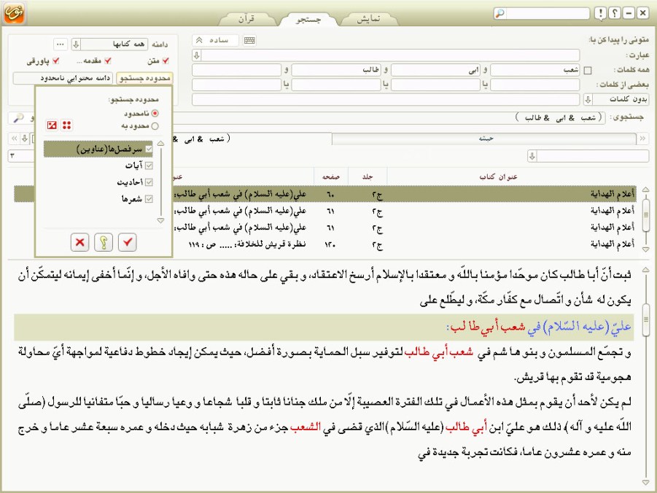Open the بدون کلمات dropdown arrow
The width and height of the screenshot is (657, 493).
[588, 99]
